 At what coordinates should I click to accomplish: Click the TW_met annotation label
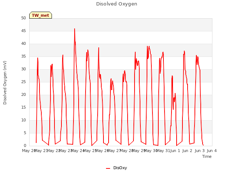pos(41,15)
